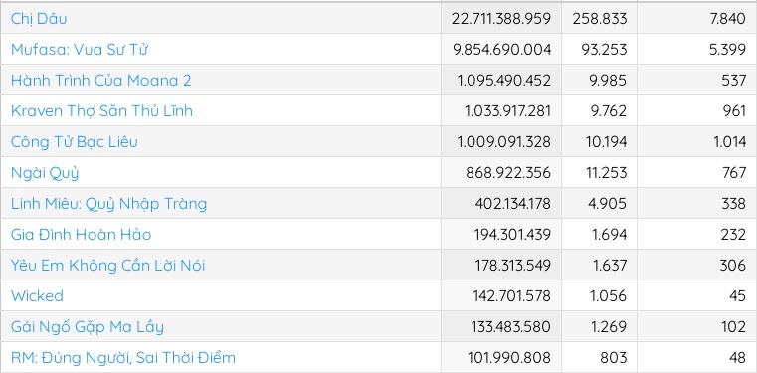Open the Gái Ngố Gặp Ma Lầy link
This screenshot has width=757, height=373.
(x=88, y=327)
